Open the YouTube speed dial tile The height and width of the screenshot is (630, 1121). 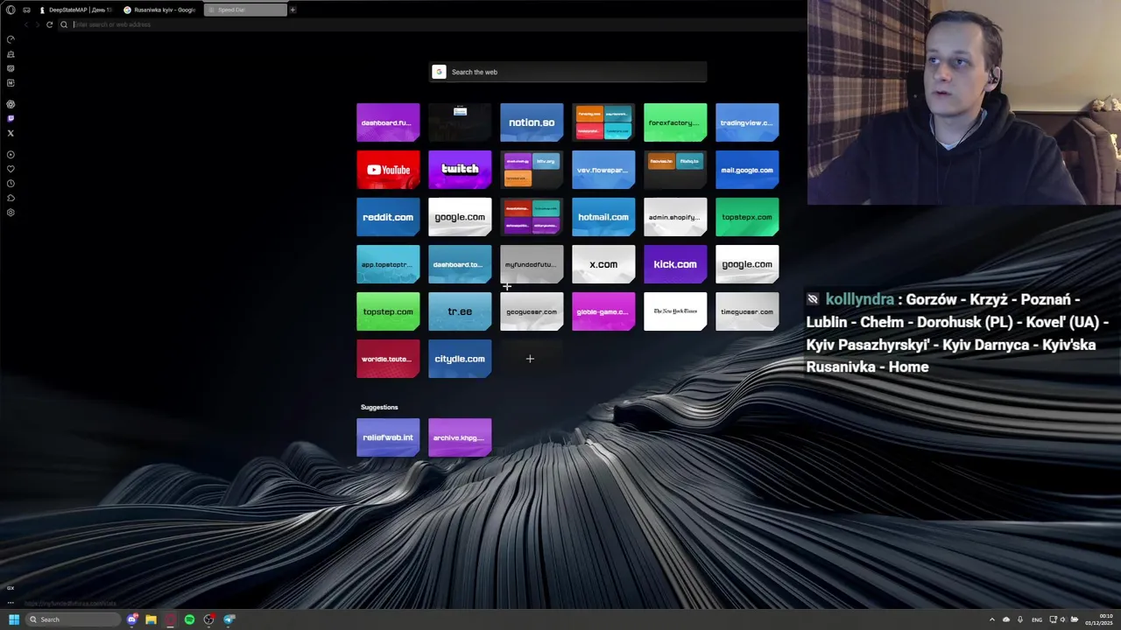coord(388,170)
